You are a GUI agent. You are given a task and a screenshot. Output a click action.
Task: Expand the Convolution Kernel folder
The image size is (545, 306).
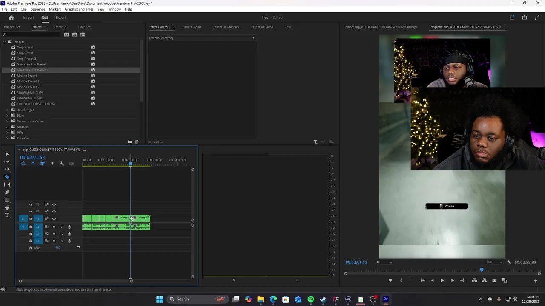7,121
